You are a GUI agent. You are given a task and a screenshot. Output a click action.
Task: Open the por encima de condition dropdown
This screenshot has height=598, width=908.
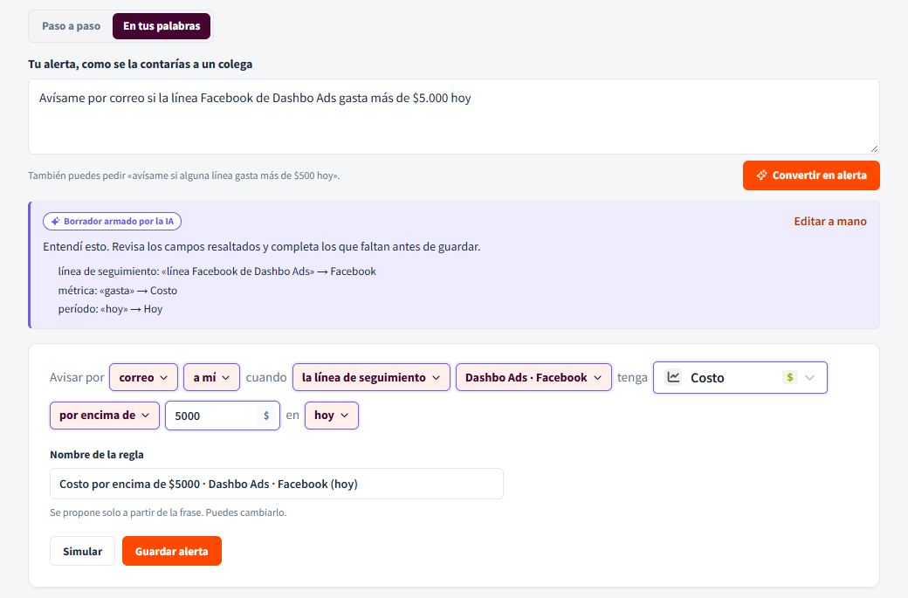click(105, 415)
